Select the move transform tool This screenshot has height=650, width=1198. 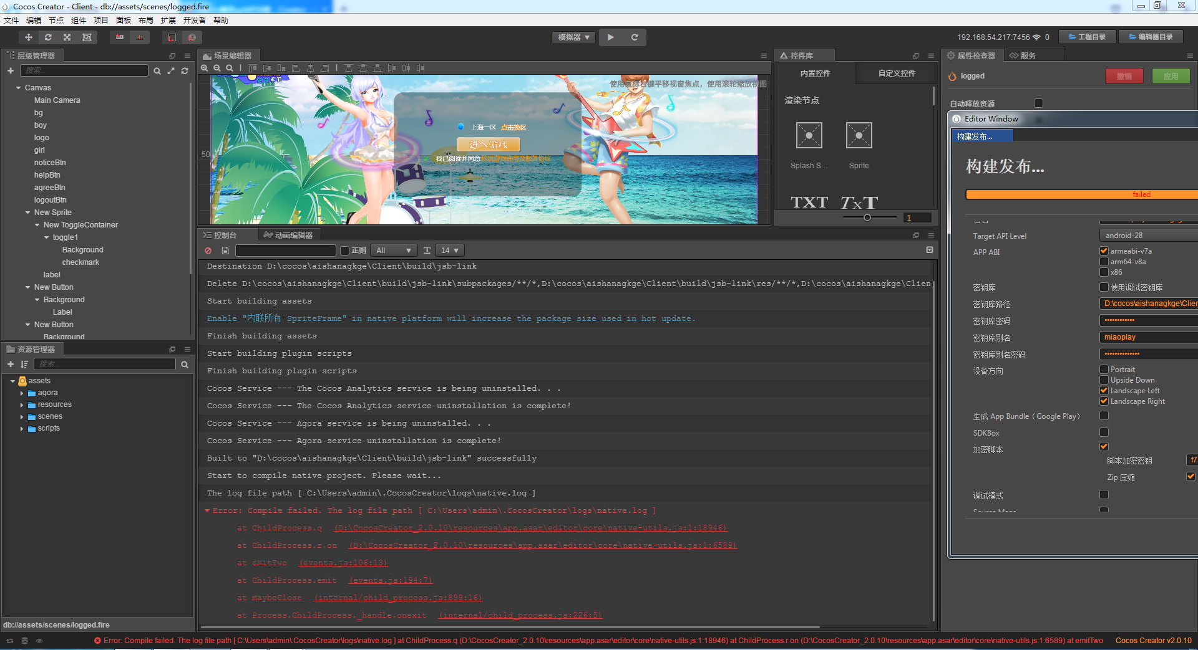(29, 37)
